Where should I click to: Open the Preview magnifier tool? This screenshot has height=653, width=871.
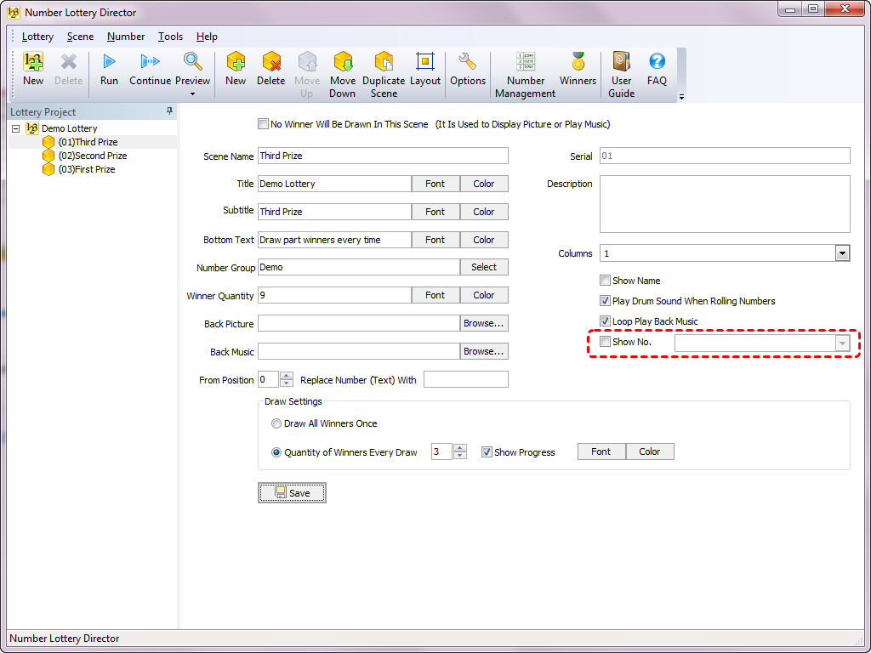(193, 62)
